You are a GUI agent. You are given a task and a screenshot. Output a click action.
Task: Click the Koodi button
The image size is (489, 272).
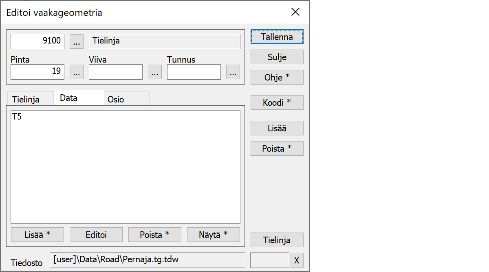pyautogui.click(x=277, y=102)
